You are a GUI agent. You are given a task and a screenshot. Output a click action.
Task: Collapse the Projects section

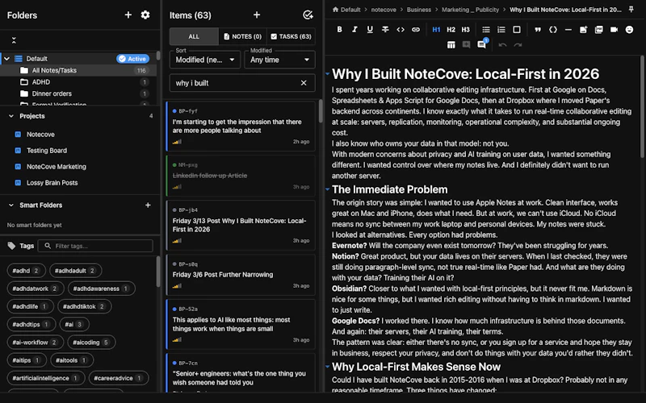[x=11, y=116]
